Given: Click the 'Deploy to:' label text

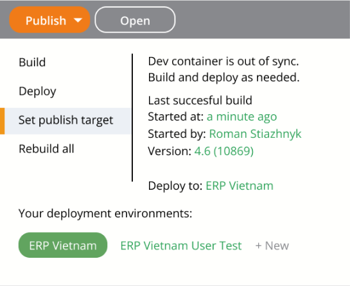Looking at the screenshot, I should click(175, 186).
